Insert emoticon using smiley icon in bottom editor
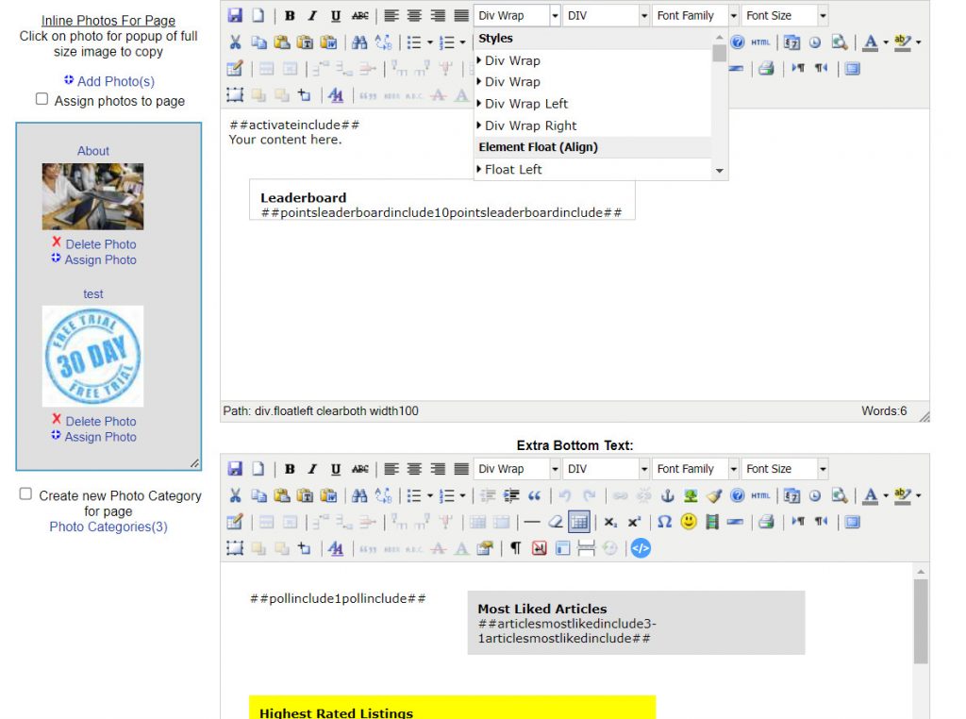 689,522
